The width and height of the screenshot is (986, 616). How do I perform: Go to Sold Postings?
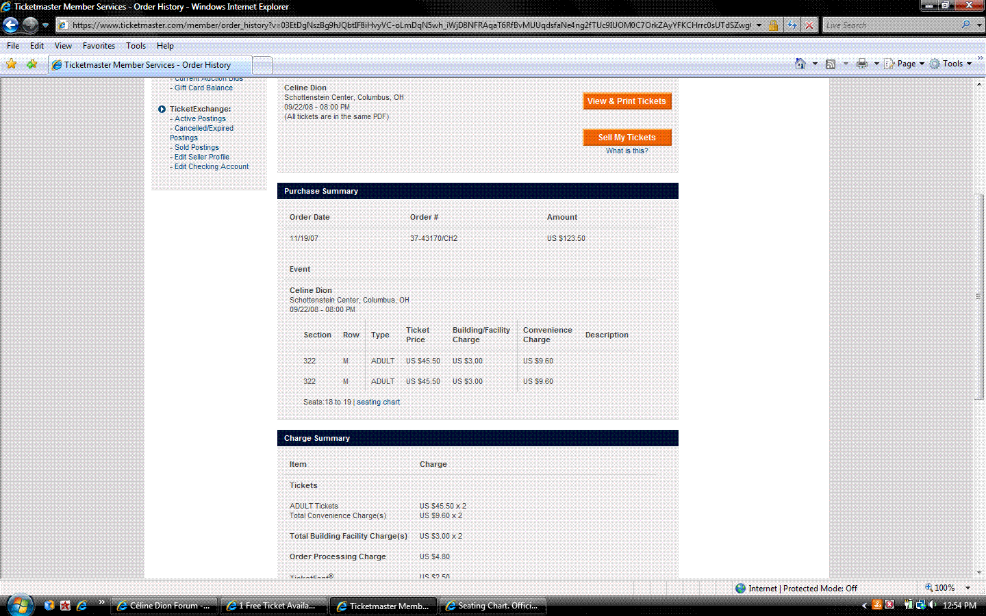197,147
